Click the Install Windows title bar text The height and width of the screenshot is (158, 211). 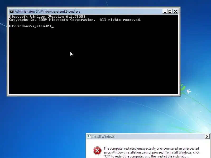click(x=103, y=137)
